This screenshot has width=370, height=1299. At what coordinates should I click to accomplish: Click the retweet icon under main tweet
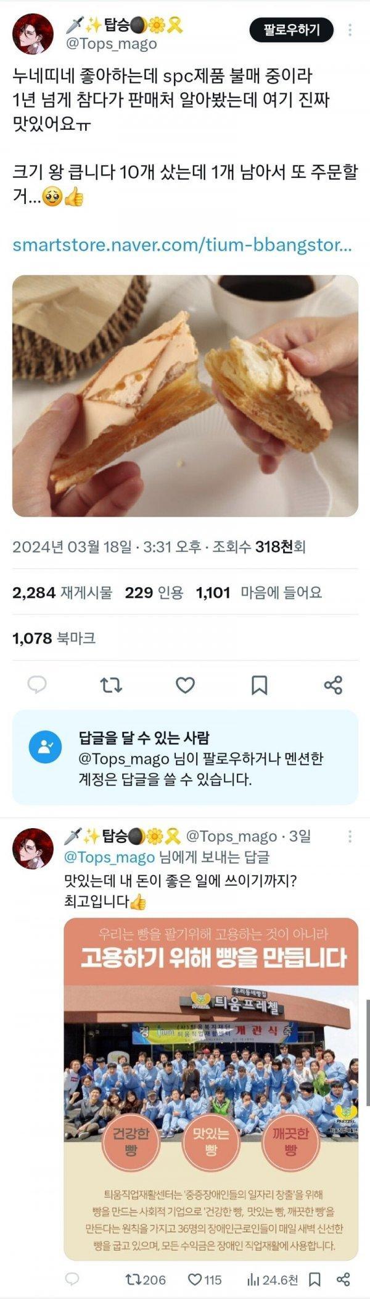(x=112, y=685)
